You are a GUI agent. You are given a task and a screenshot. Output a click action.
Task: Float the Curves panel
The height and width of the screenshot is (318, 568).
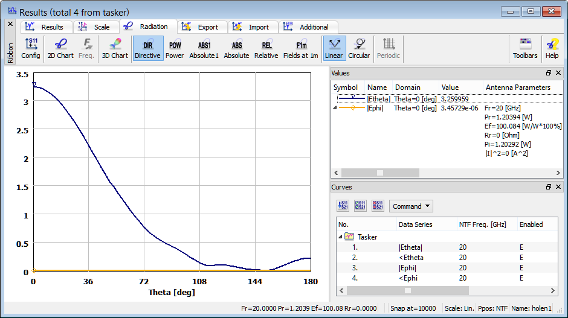tap(549, 186)
